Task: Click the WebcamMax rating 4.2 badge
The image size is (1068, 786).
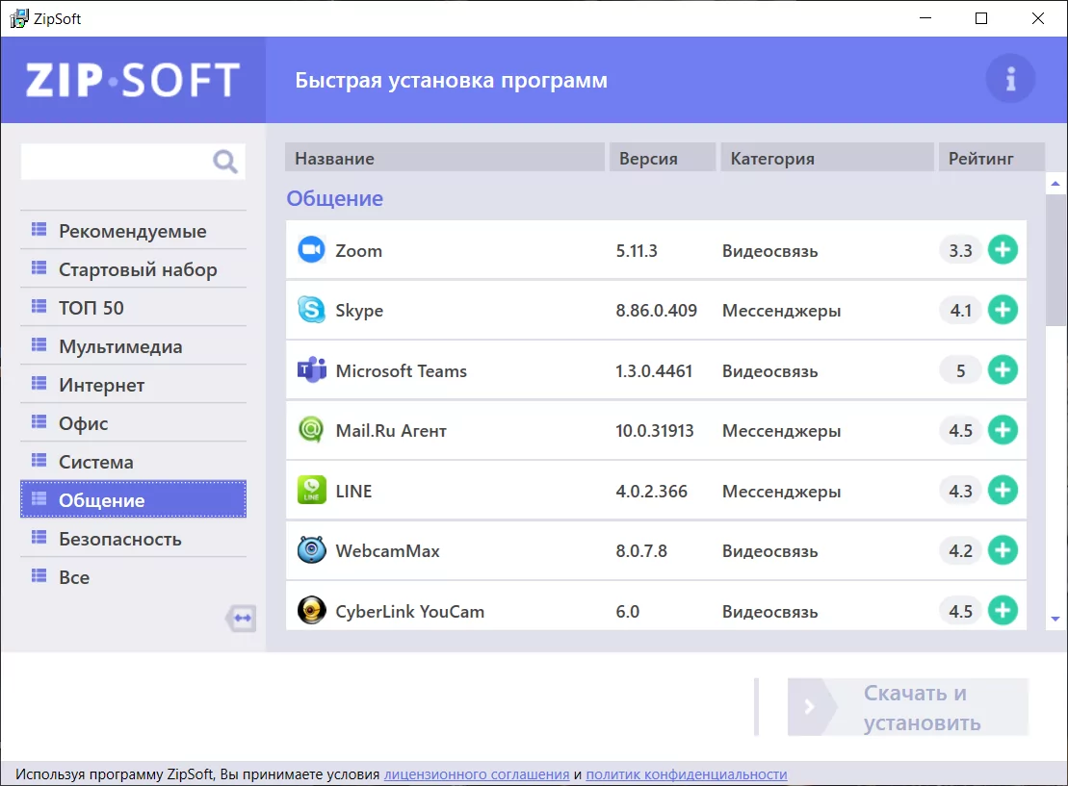Action: (960, 550)
